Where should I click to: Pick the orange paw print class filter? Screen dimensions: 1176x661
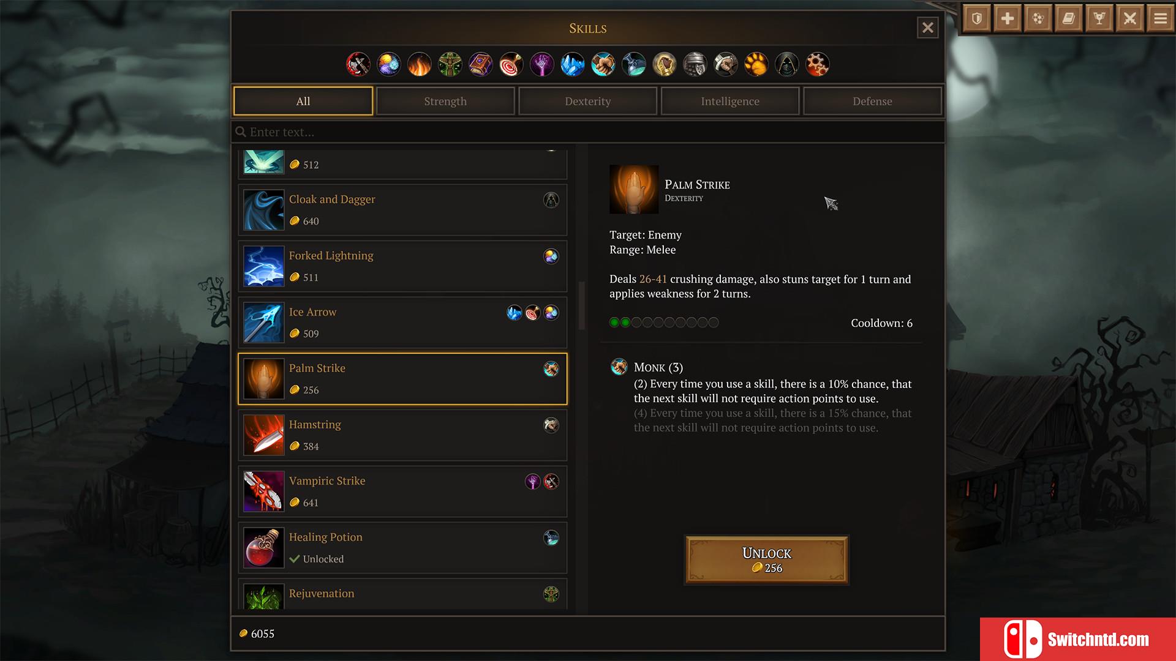tap(756, 64)
